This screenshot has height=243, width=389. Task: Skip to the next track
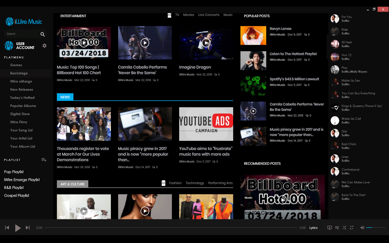28,228
